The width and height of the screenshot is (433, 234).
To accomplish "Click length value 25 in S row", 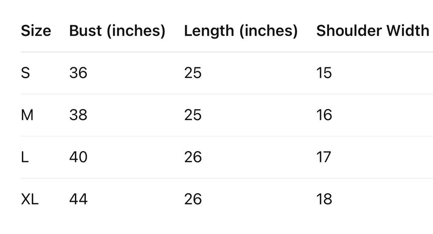I will [x=193, y=73].
